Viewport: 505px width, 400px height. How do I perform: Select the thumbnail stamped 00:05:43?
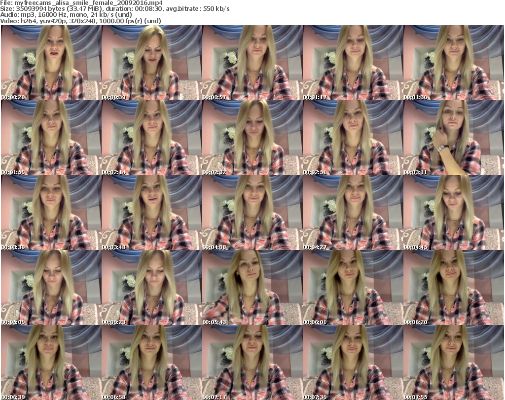point(252,288)
